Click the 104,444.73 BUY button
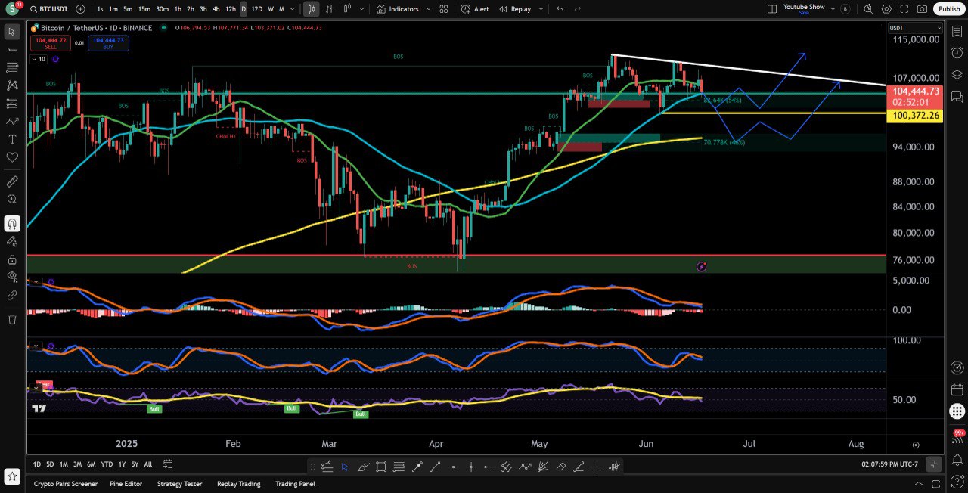Image resolution: width=968 pixels, height=493 pixels. [108, 43]
